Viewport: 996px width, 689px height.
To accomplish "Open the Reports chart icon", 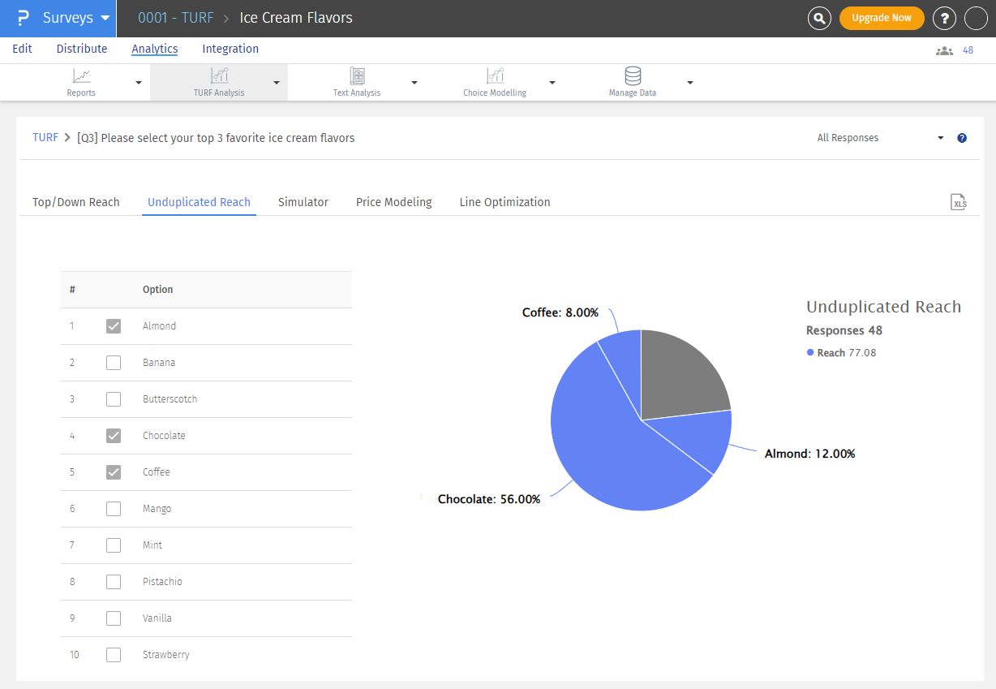I will 81,76.
